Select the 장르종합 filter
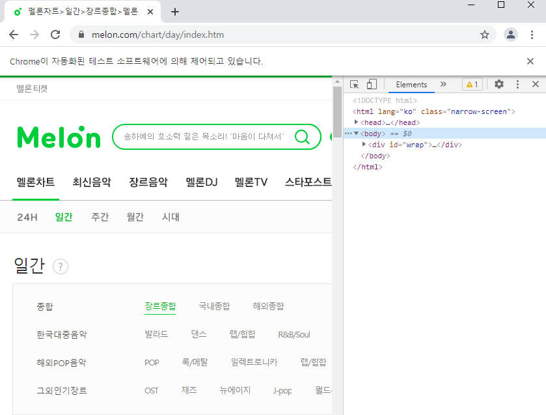The image size is (546, 415). pyautogui.click(x=160, y=306)
